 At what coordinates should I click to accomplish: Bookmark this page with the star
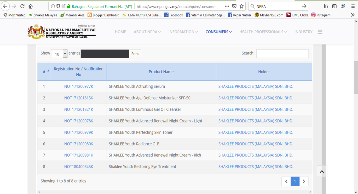(x=242, y=6)
